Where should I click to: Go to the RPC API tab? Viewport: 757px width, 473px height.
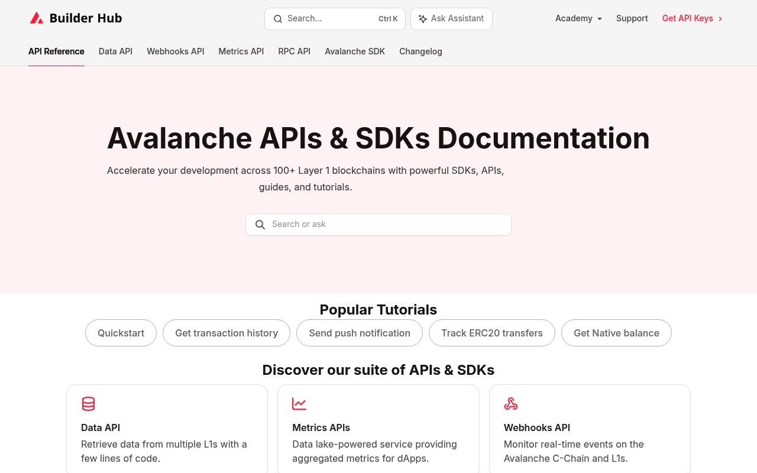tap(295, 51)
